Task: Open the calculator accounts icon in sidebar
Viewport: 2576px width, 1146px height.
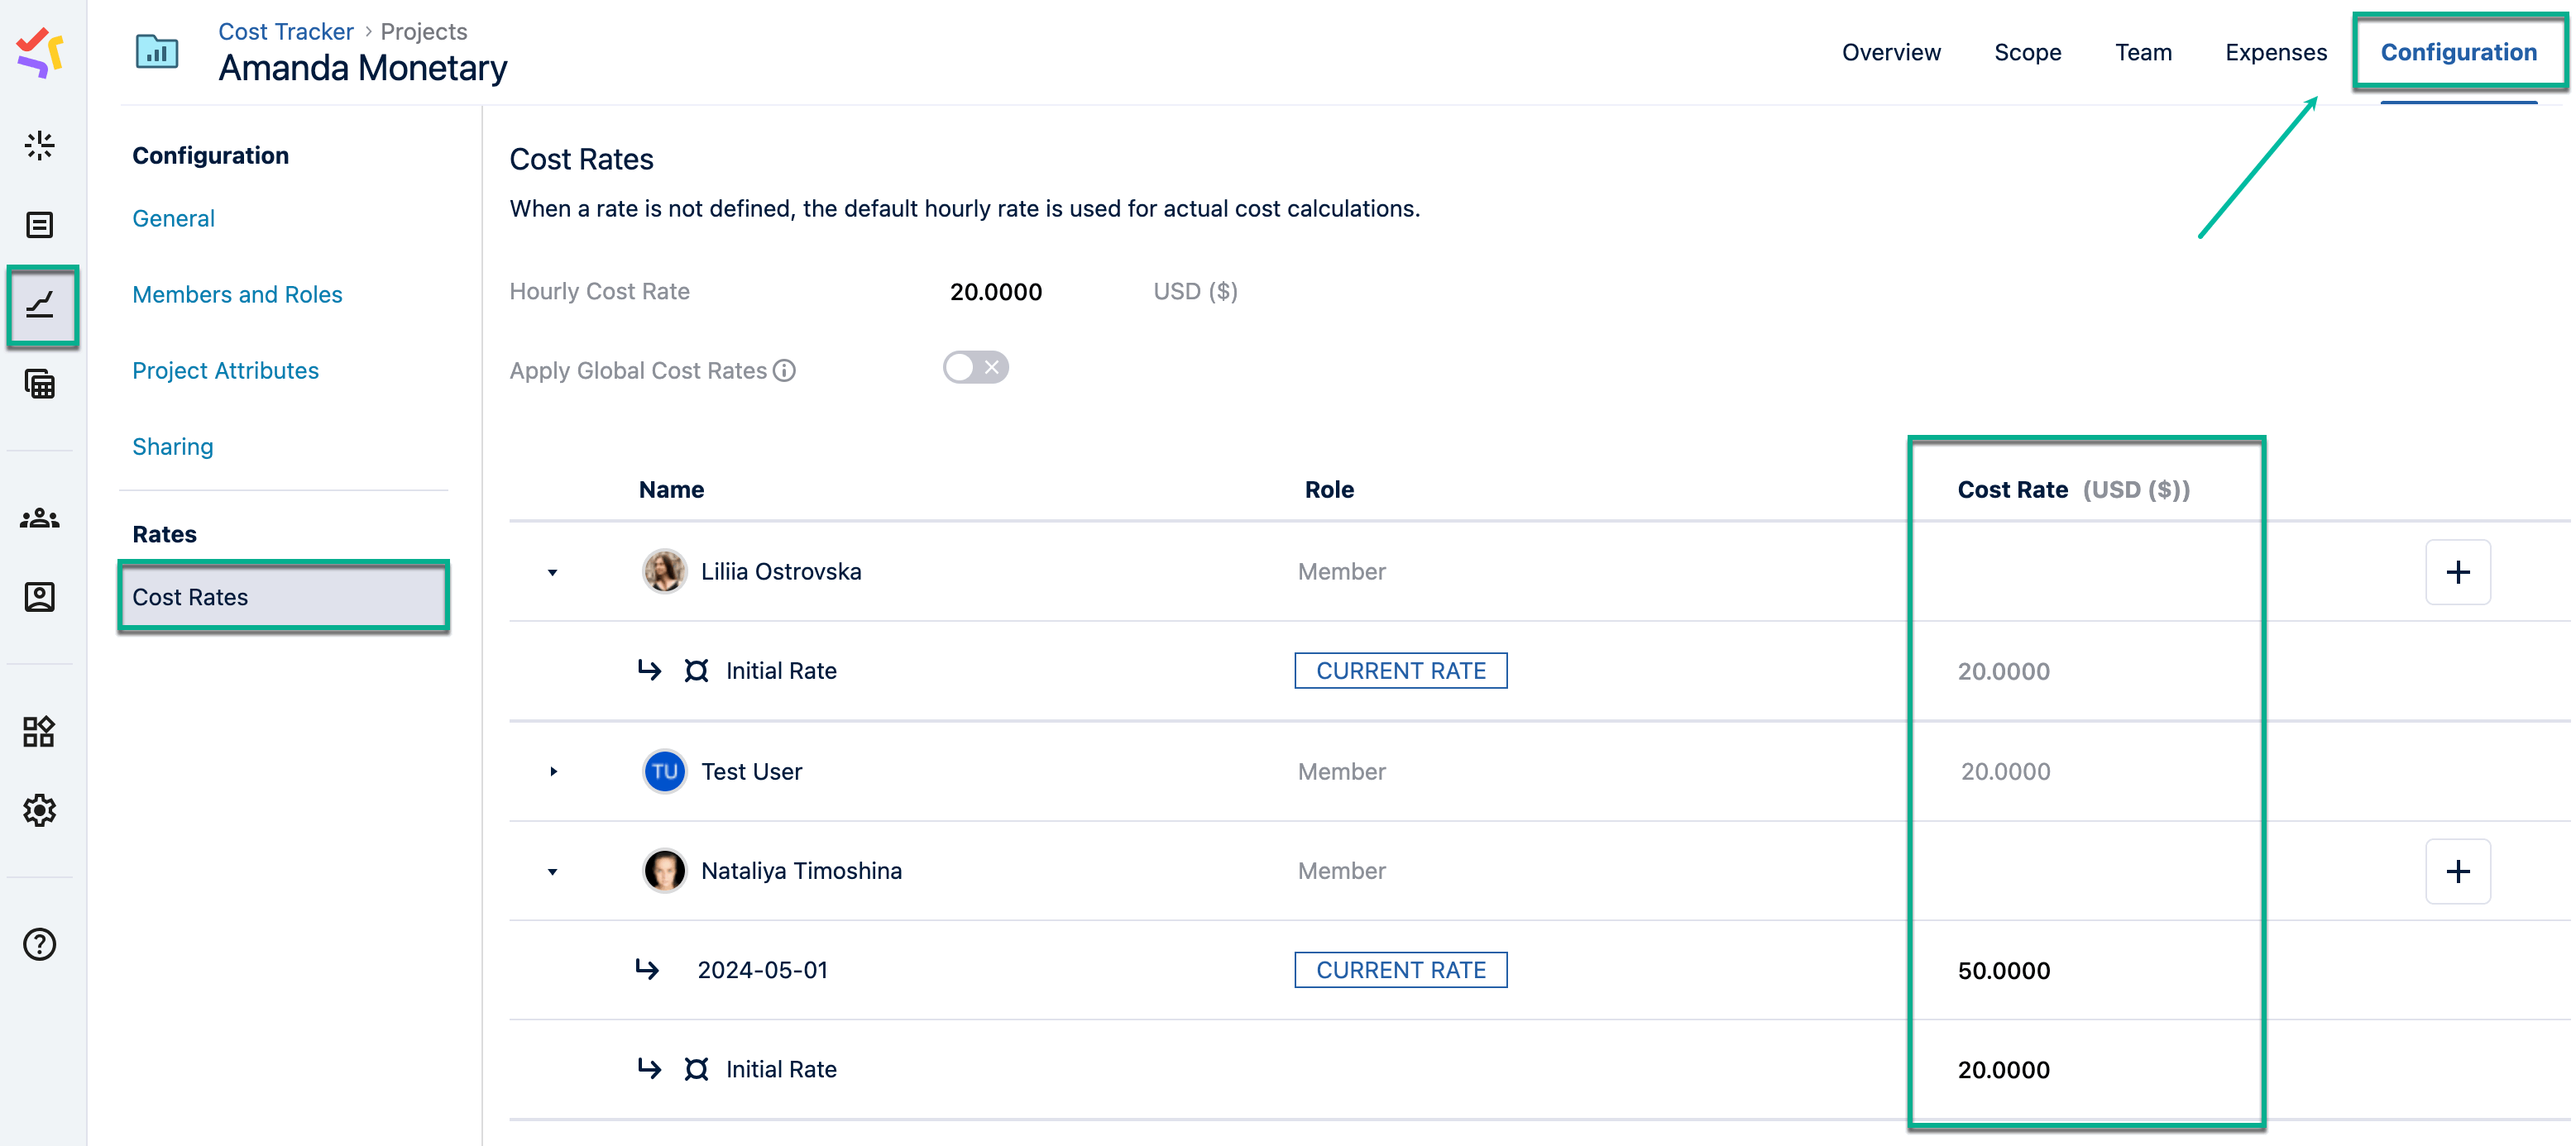Action: pos(40,384)
